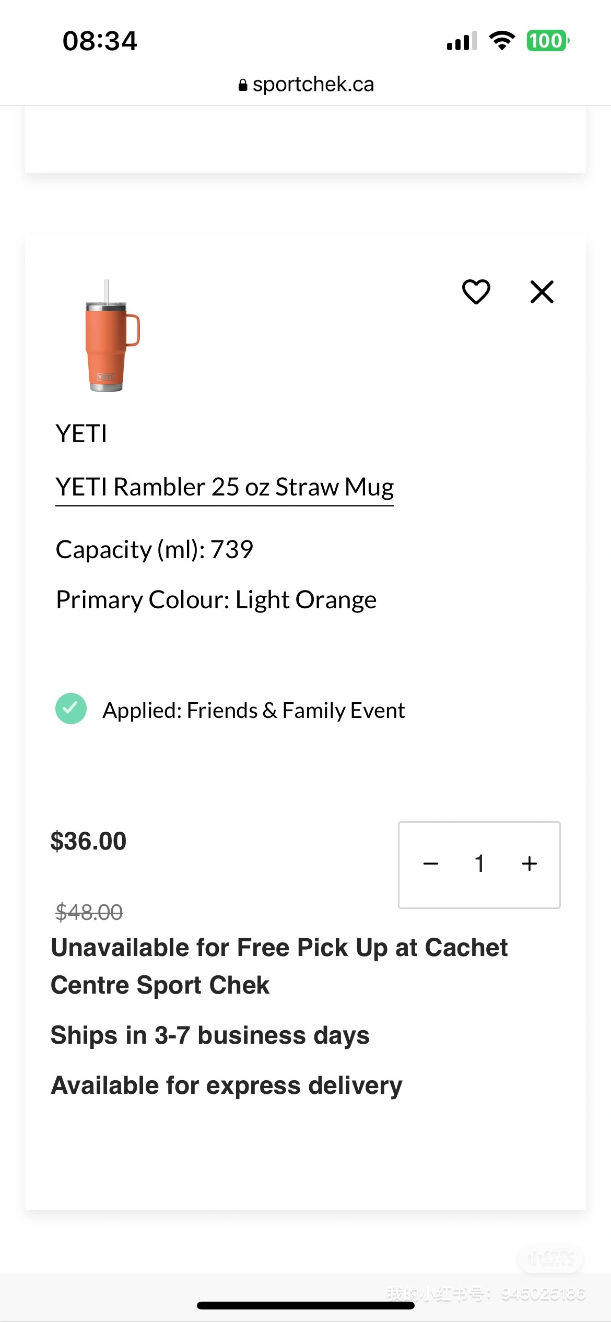Add the YETI mug to wishlist heart
Viewport: 611px width, 1322px height.
coord(476,291)
